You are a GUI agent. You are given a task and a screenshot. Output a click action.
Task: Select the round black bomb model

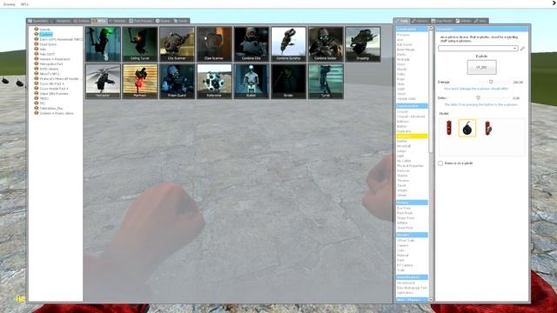[467, 128]
